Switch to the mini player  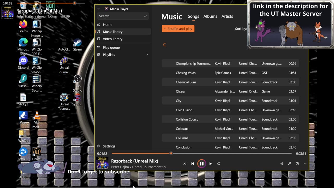pos(297,164)
